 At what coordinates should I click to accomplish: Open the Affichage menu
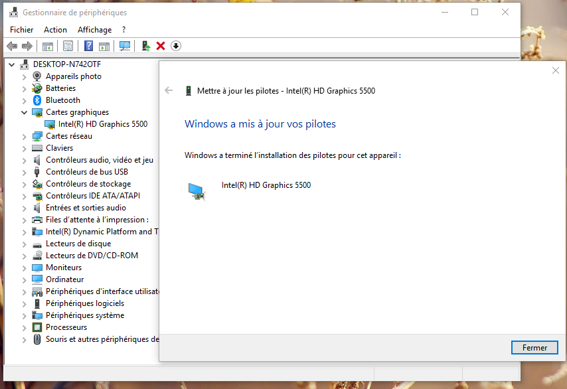click(95, 30)
